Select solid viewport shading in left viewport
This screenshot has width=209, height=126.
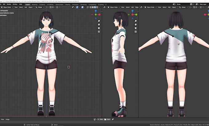[93, 7]
